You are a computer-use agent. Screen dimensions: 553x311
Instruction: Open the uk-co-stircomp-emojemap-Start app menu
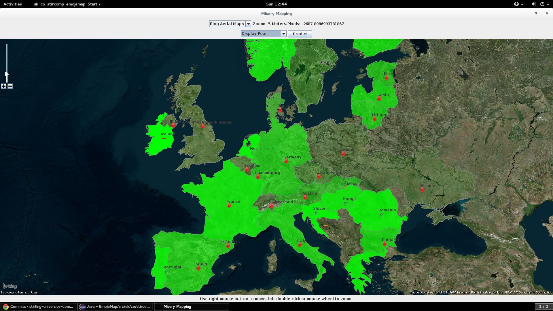click(x=67, y=4)
